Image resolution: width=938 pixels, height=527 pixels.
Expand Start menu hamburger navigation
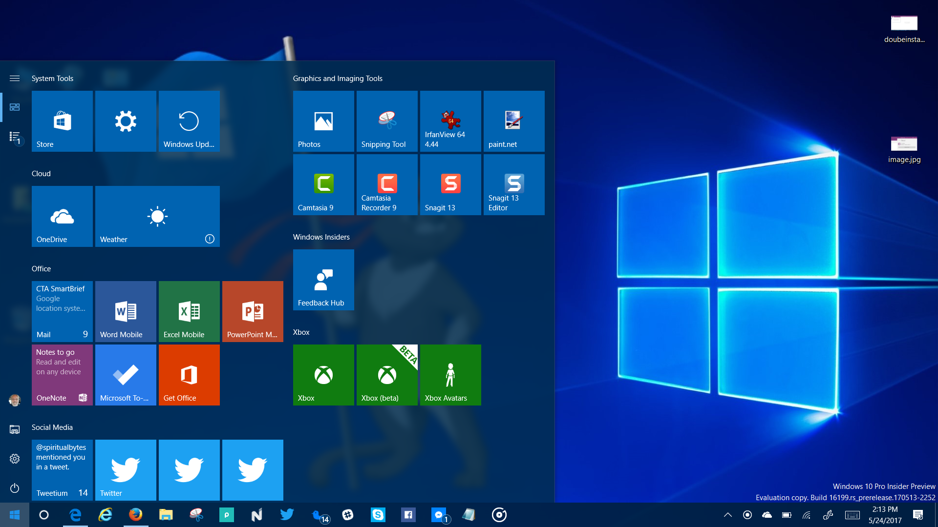(15, 78)
